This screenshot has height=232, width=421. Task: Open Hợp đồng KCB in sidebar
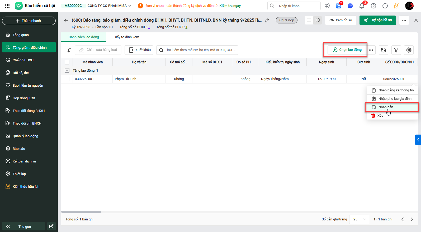point(29,98)
